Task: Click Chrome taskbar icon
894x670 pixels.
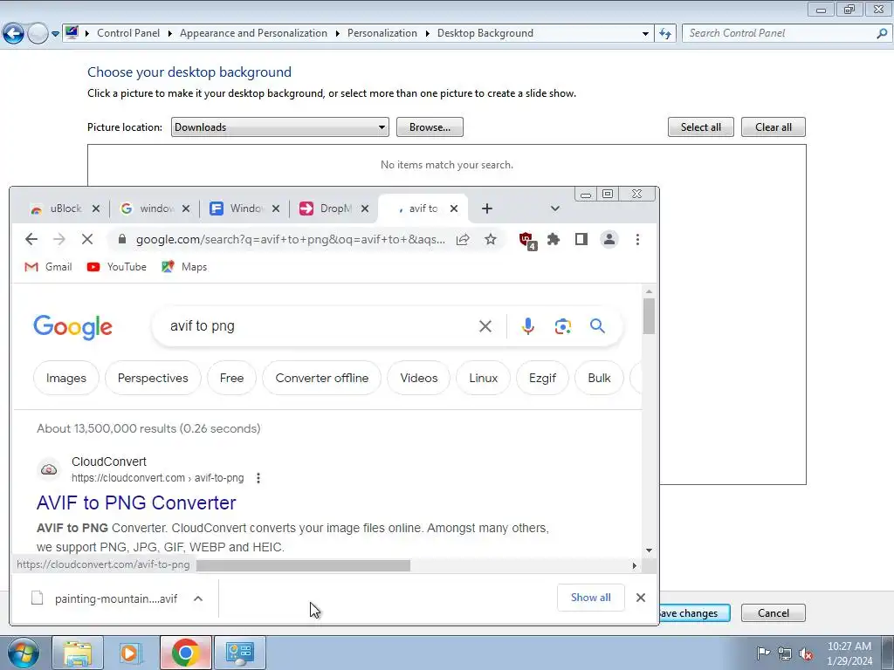Action: [x=185, y=653]
